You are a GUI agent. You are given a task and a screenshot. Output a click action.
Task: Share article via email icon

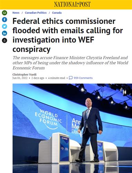coord(4,13)
